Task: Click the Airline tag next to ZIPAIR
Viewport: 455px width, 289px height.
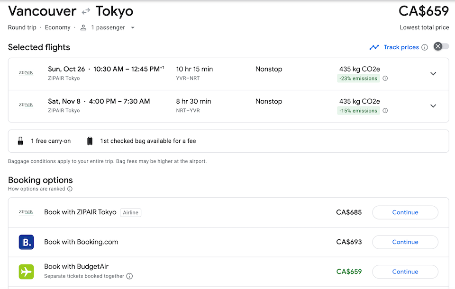Action: pos(131,212)
